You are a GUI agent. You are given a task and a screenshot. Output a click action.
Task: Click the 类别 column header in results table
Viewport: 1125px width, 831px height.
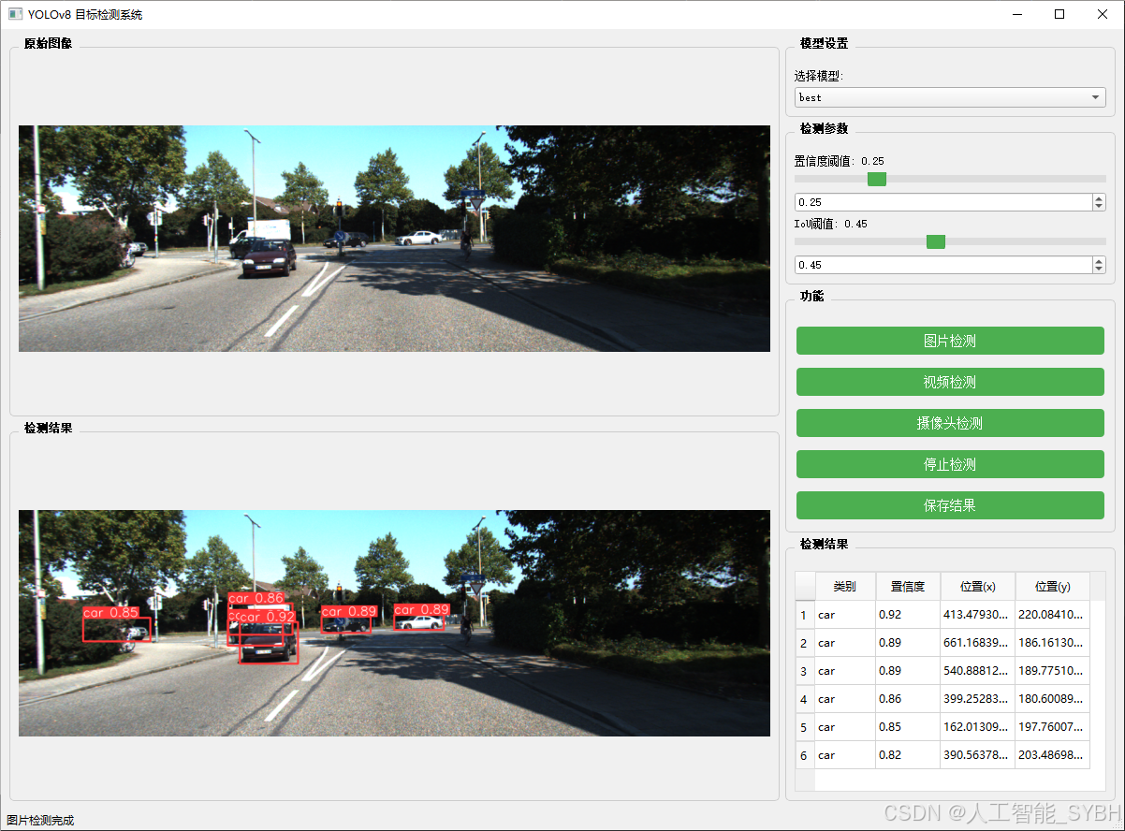pos(844,587)
